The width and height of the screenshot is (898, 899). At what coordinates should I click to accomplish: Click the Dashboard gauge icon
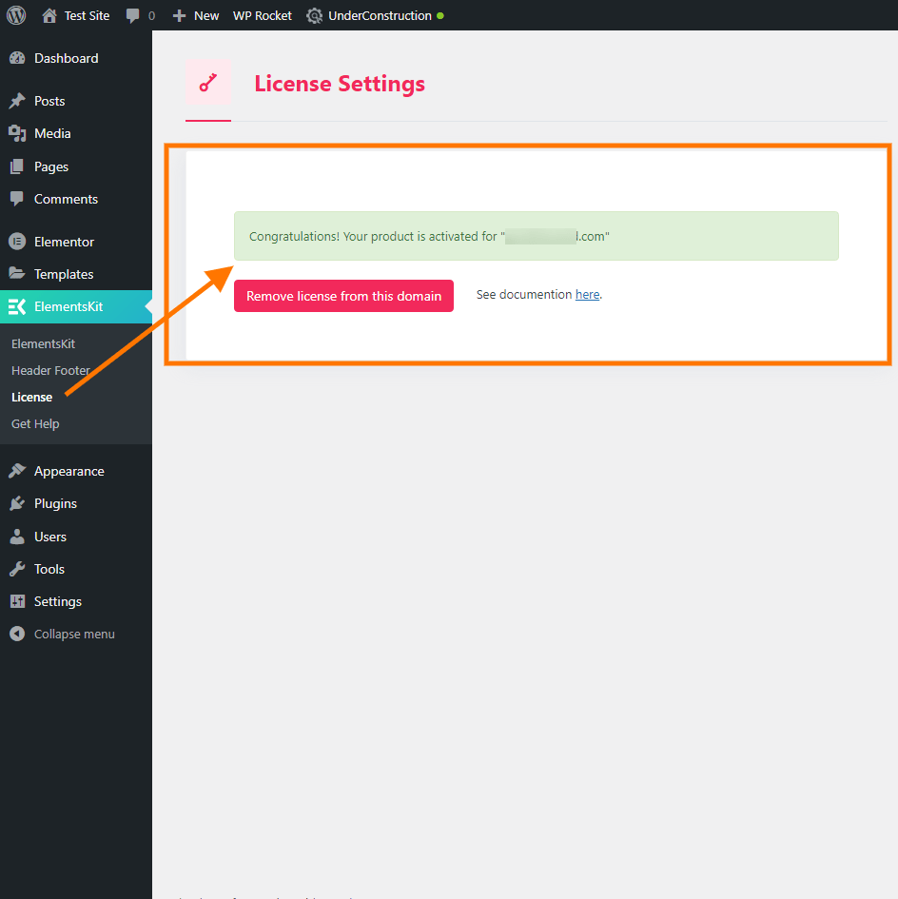[x=17, y=58]
